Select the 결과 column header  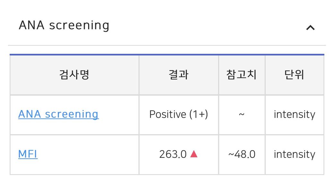tap(179, 75)
